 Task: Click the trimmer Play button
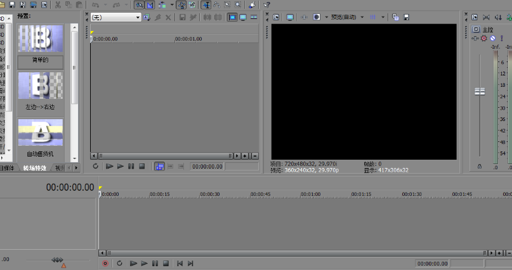pyautogui.click(x=120, y=166)
